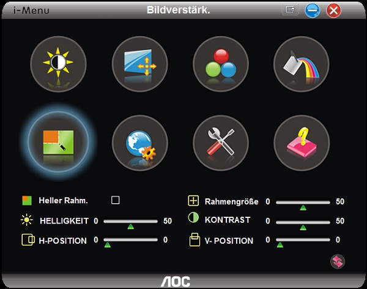Close the i-Menu window
Viewport: 367px width, 289px height.
tap(334, 10)
